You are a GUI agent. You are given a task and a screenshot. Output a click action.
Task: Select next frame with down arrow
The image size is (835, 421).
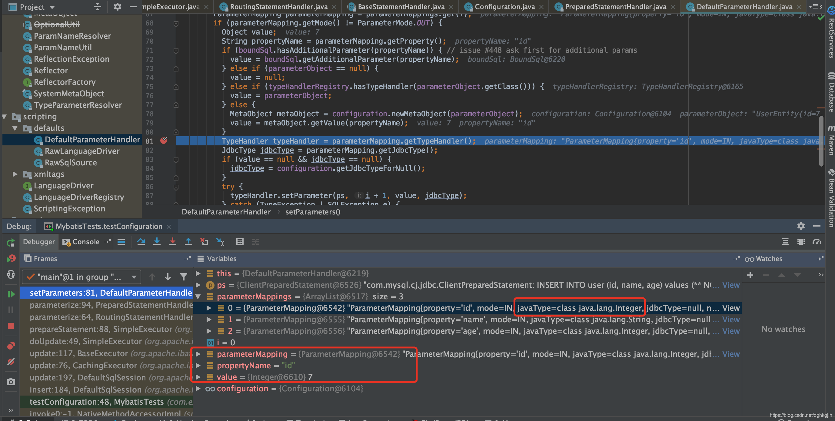pyautogui.click(x=168, y=277)
